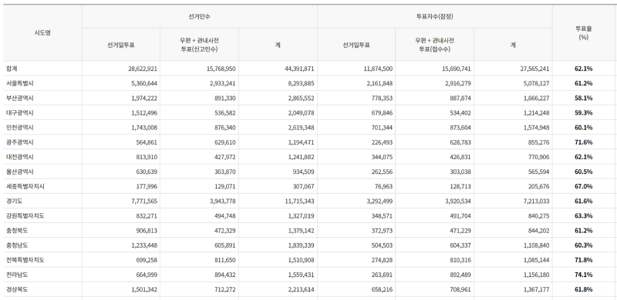The height and width of the screenshot is (300, 617).
Task: Click 대구광역시 value 679,846
Action: [382, 113]
